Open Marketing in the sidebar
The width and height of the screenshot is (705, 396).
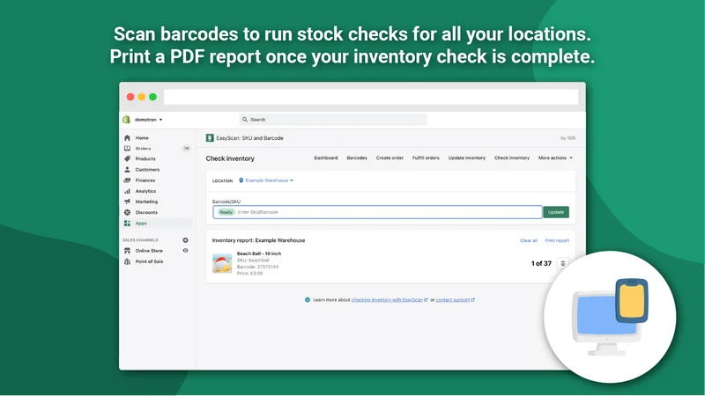point(146,202)
